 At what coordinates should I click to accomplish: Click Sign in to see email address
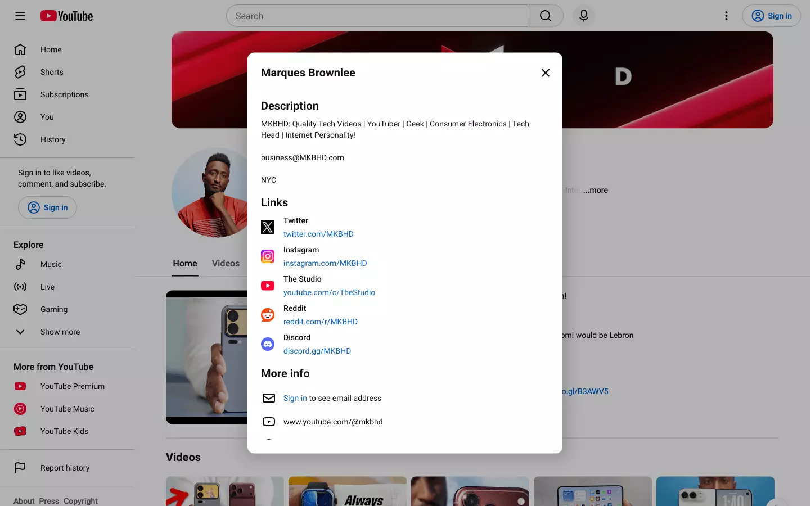click(x=295, y=398)
